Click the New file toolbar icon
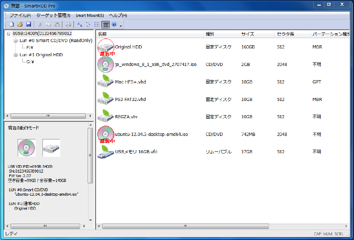 coord(12,24)
